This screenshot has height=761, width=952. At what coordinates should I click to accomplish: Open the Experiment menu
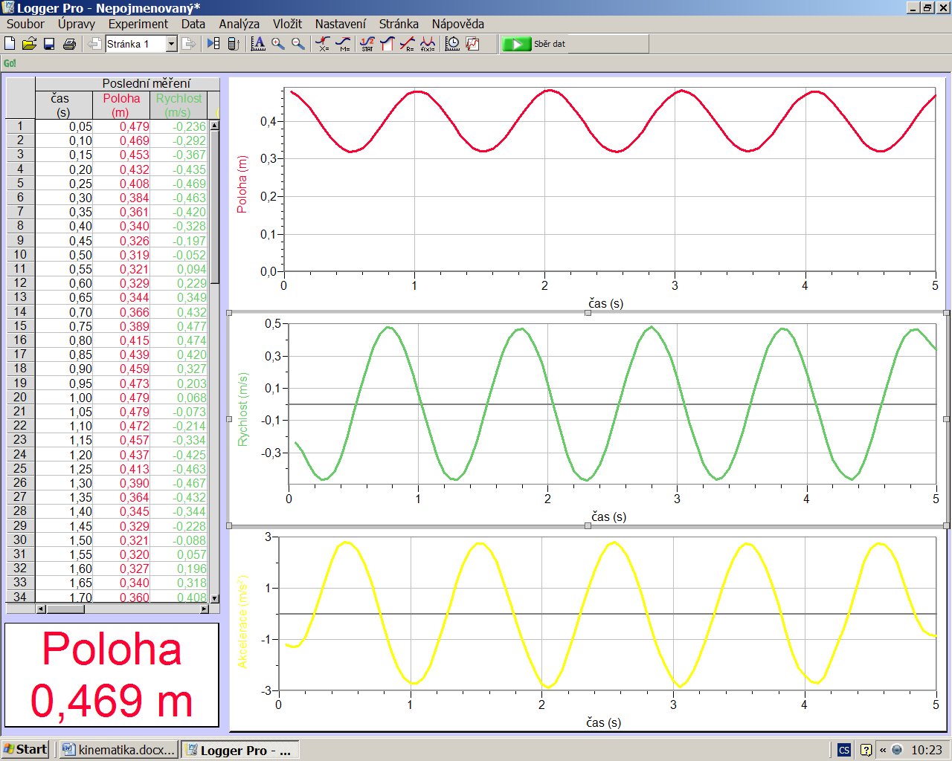click(138, 24)
